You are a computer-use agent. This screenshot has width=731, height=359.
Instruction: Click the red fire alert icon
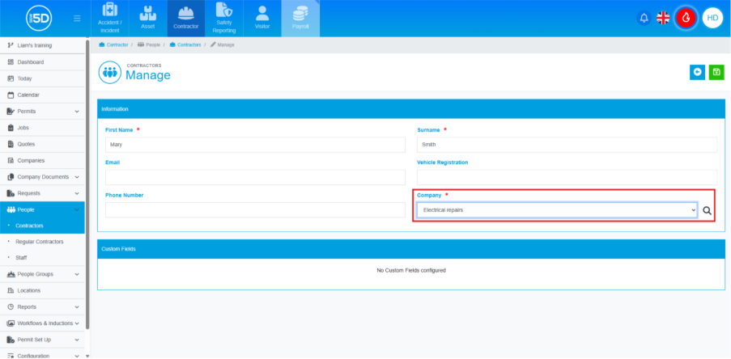coord(686,18)
